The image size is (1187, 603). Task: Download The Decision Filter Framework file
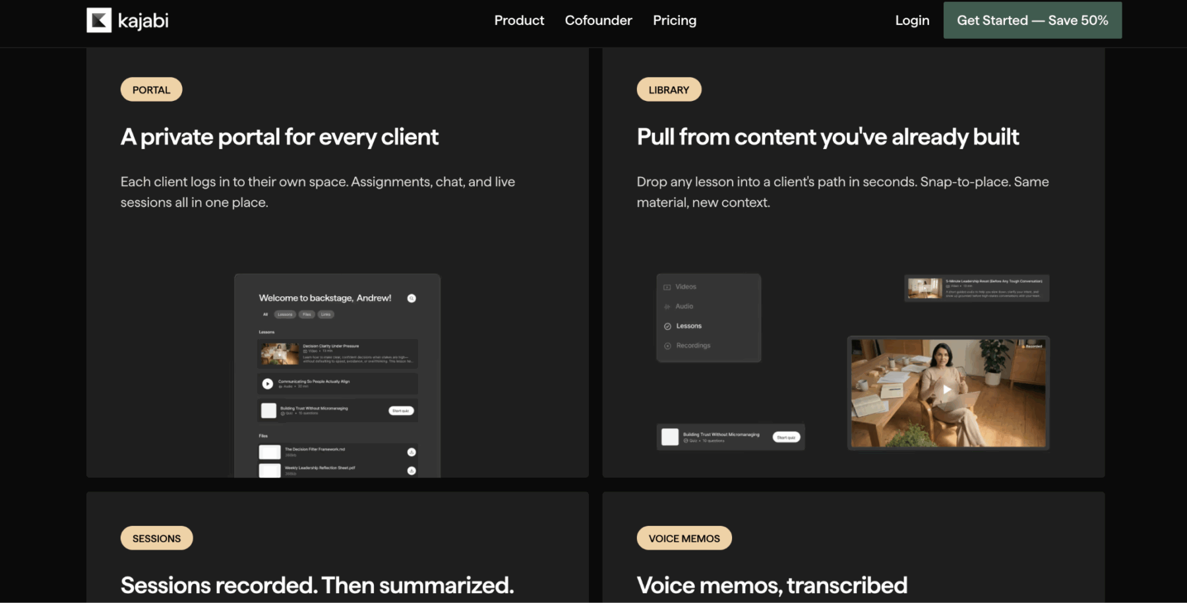[x=411, y=452]
